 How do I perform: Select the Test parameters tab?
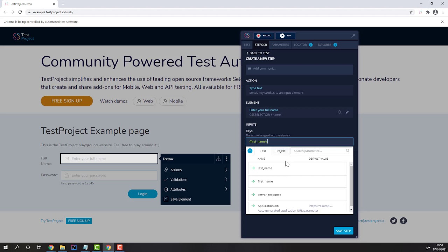coord(263,151)
